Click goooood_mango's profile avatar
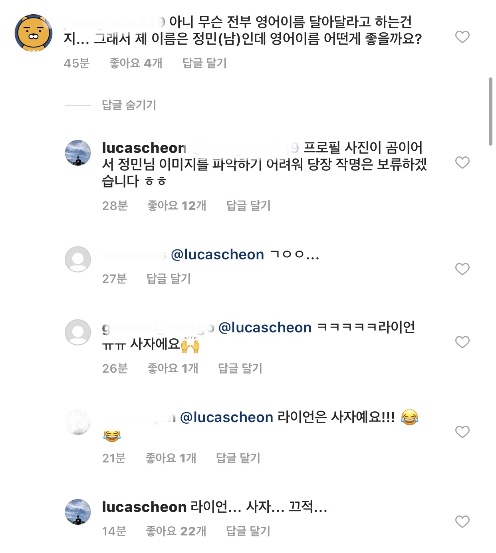The image size is (496, 553). click(x=78, y=332)
